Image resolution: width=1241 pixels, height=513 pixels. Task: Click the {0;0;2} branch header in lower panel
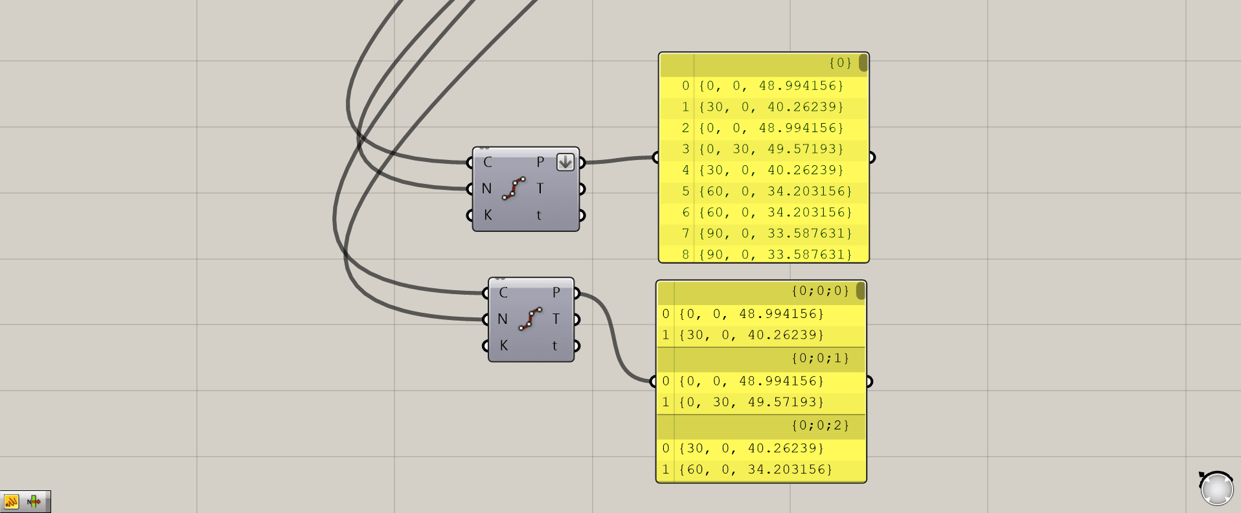point(820,426)
